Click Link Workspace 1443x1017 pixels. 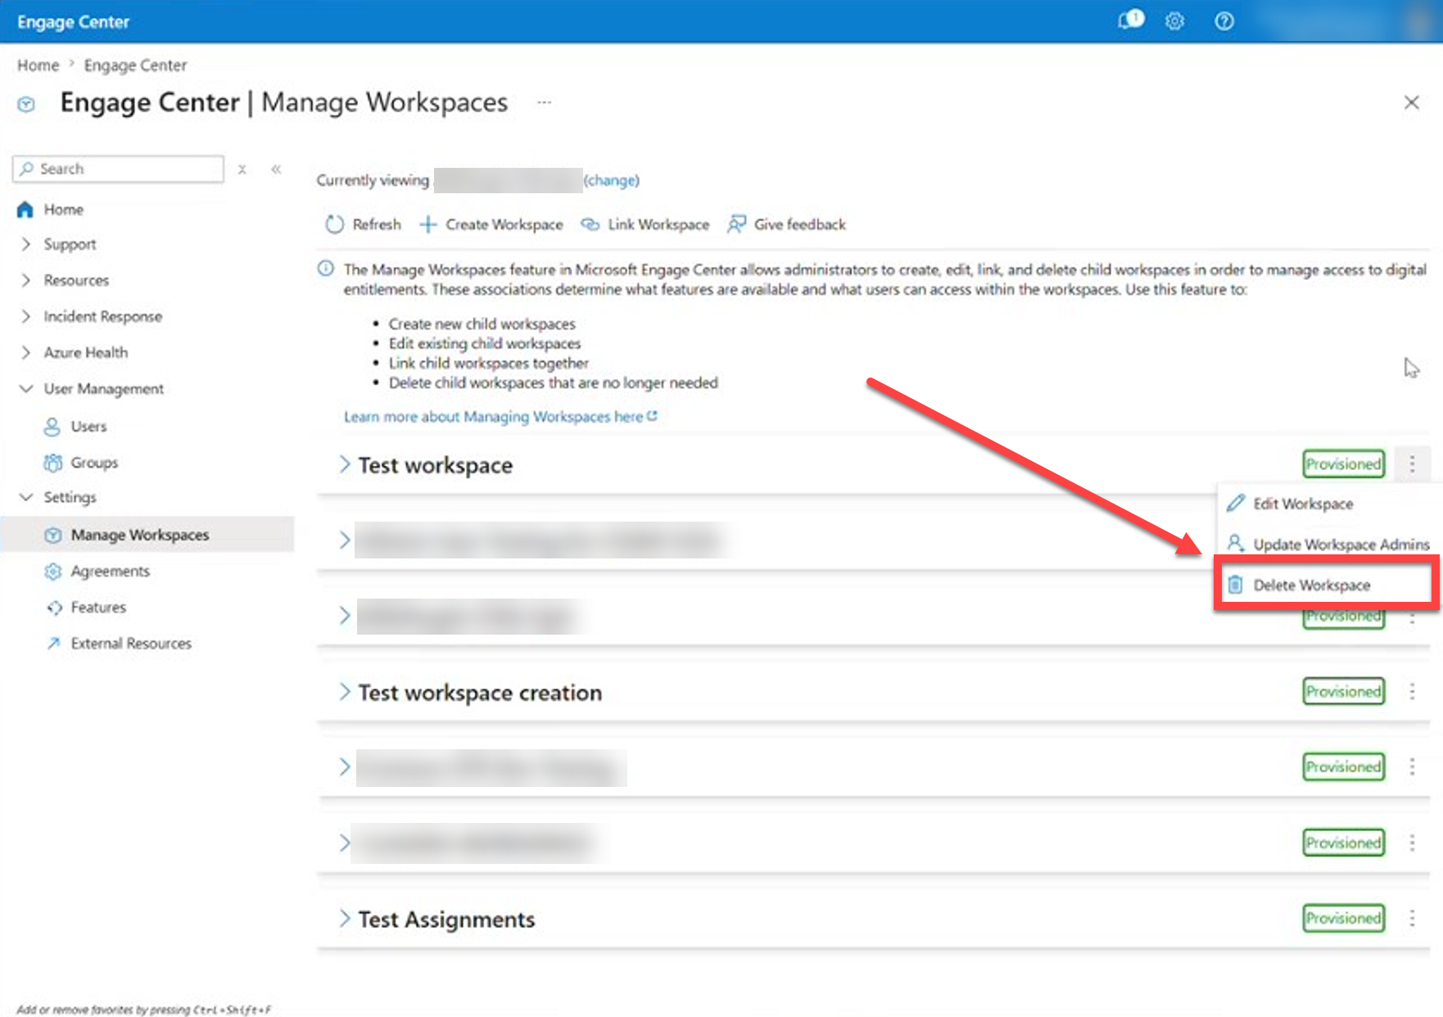(x=645, y=224)
